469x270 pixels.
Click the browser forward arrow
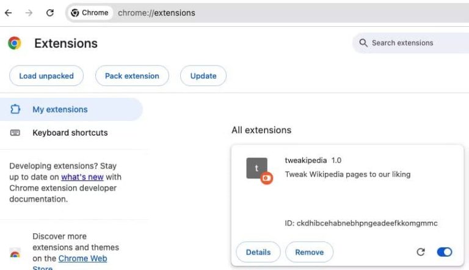click(29, 13)
